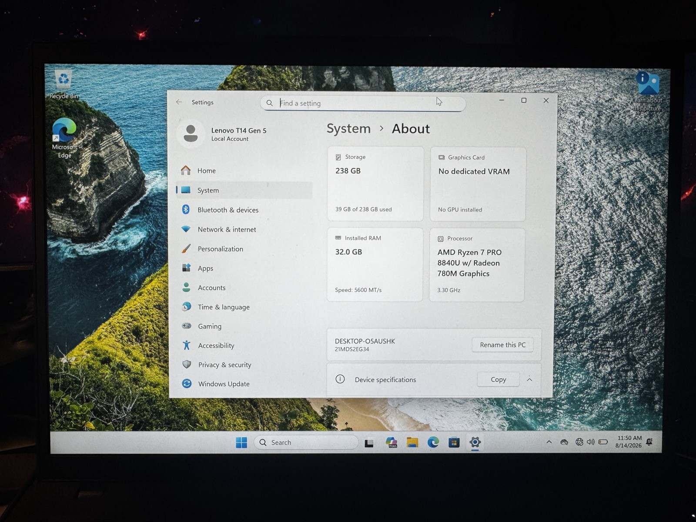Open Accounts settings
This screenshot has height=522, width=696.
point(244,288)
